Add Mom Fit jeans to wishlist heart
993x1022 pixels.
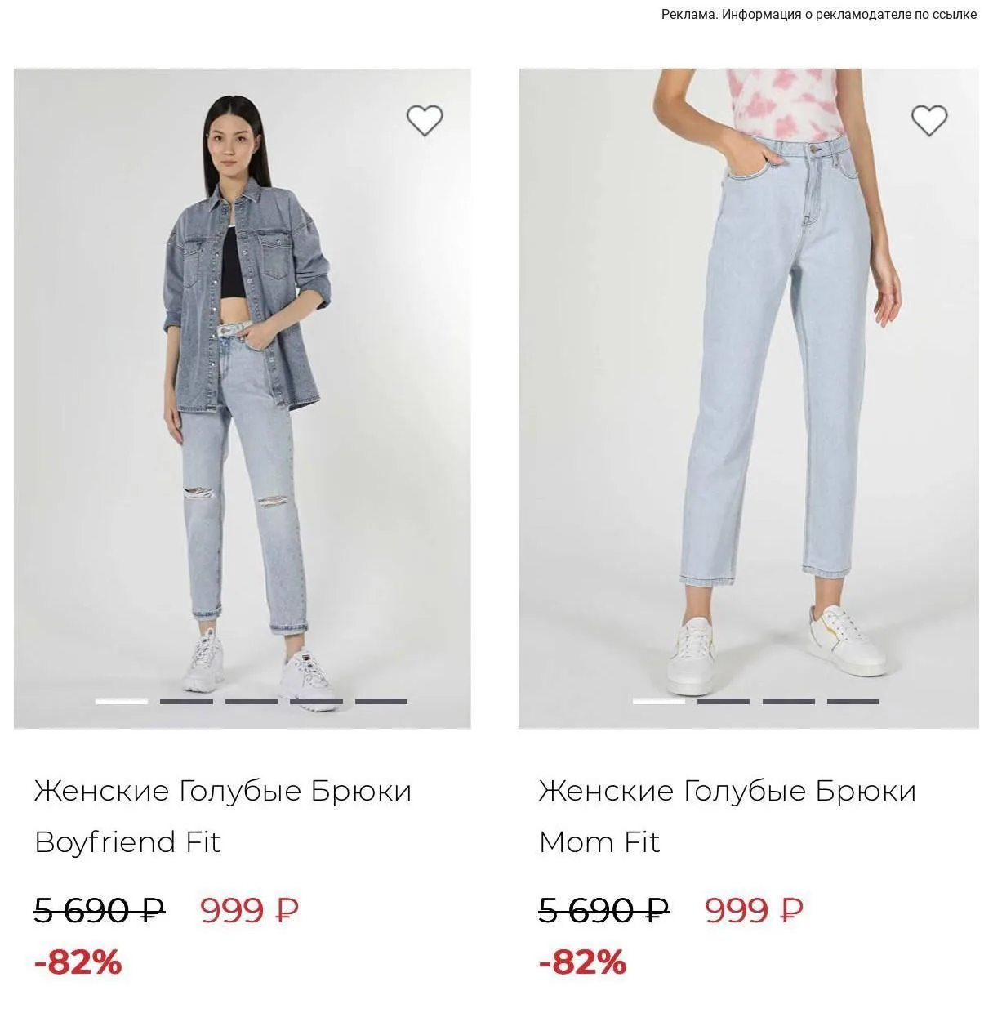point(929,121)
